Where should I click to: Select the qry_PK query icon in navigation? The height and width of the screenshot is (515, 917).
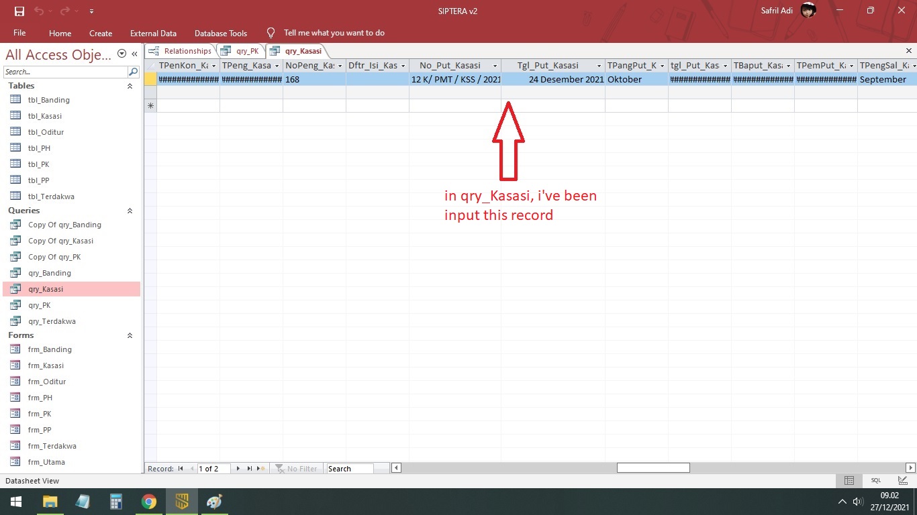(x=15, y=305)
